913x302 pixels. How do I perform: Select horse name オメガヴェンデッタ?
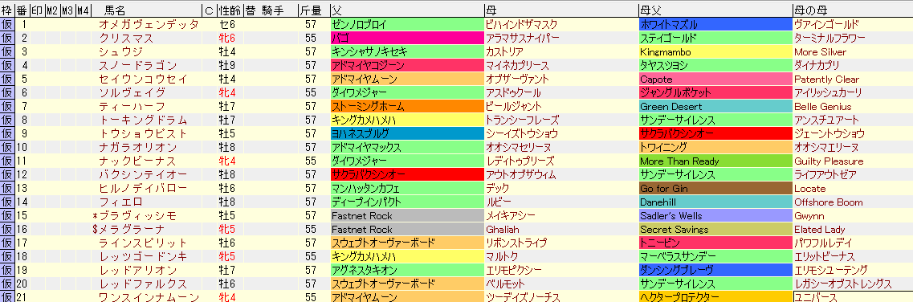point(149,24)
